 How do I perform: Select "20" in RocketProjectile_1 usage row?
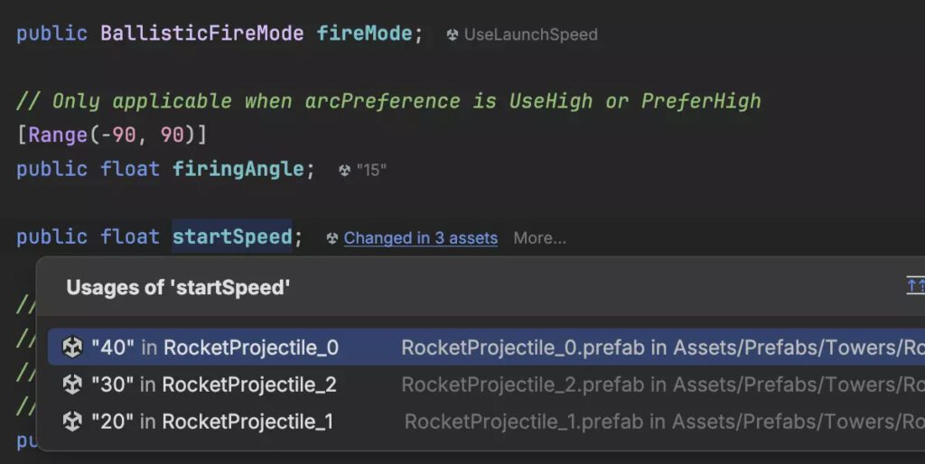[486, 422]
